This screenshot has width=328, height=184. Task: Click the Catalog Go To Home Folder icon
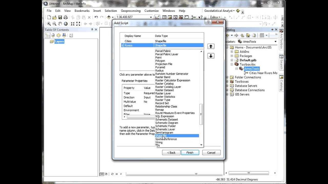tap(248, 36)
